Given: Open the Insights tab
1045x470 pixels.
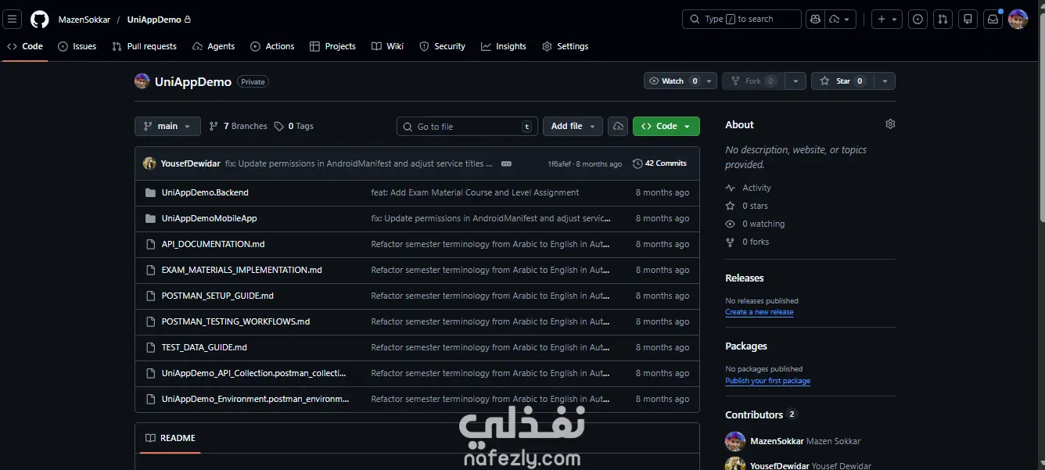Looking at the screenshot, I should point(504,46).
